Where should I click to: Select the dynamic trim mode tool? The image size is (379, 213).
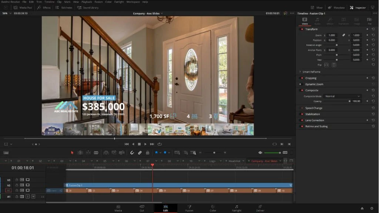tap(88, 153)
